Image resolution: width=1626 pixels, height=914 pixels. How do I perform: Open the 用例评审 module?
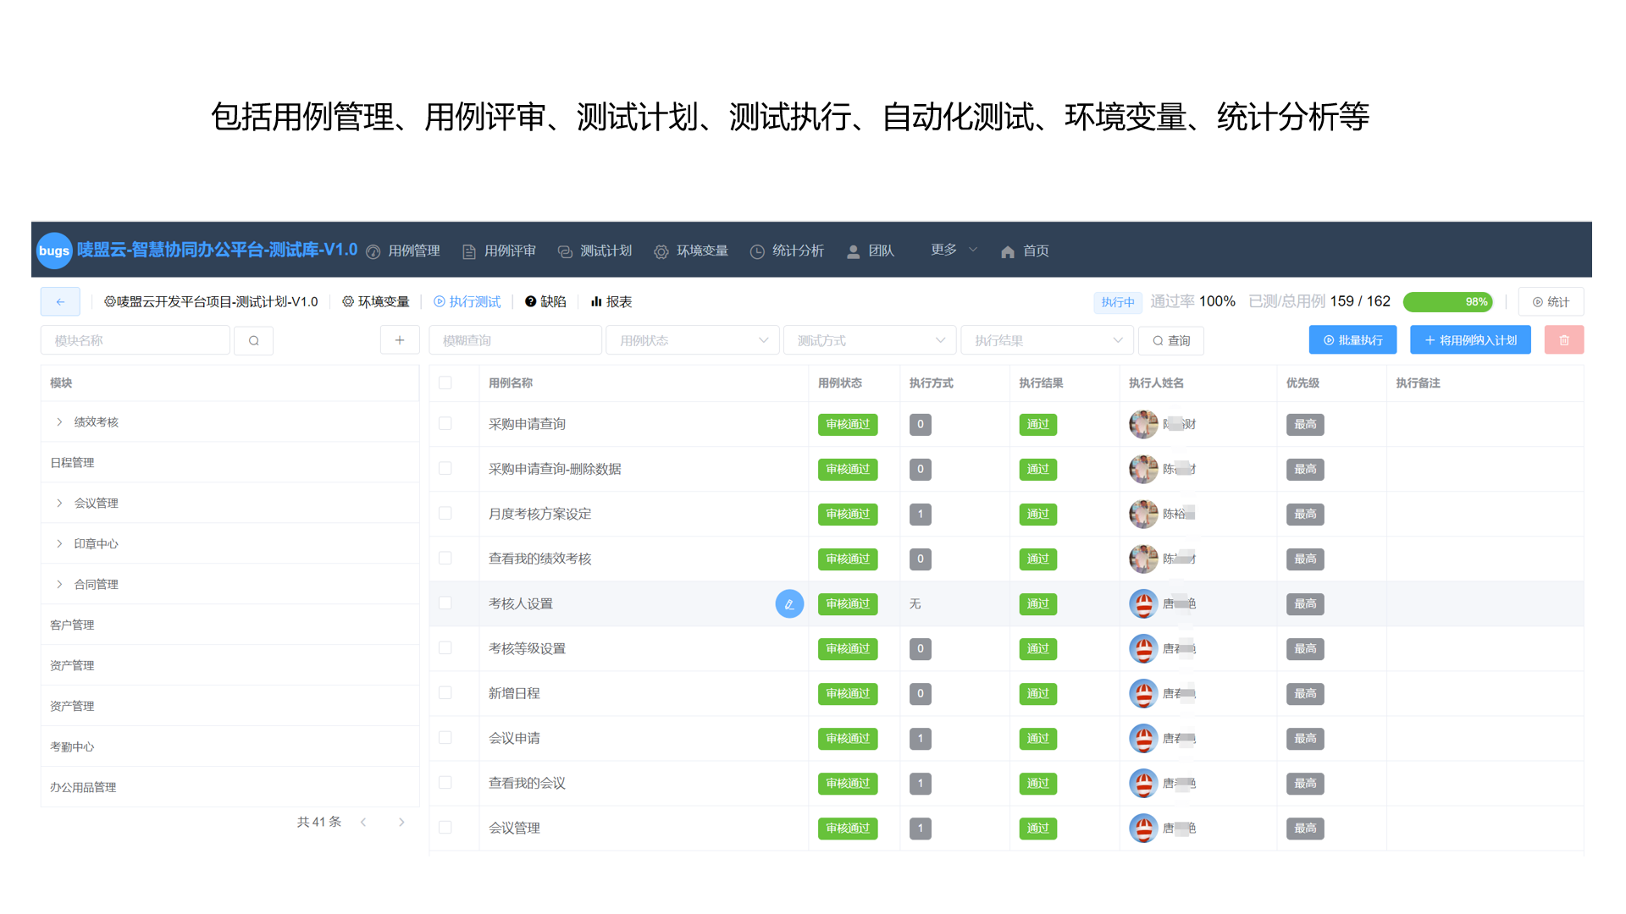point(509,251)
